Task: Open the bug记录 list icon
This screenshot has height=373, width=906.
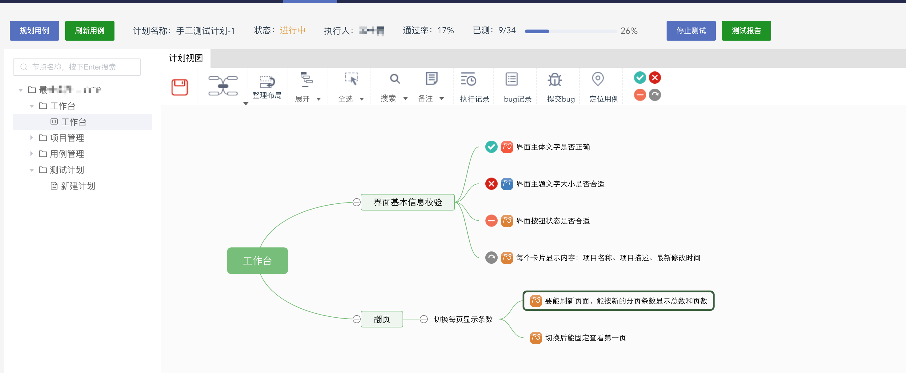Action: 511,79
